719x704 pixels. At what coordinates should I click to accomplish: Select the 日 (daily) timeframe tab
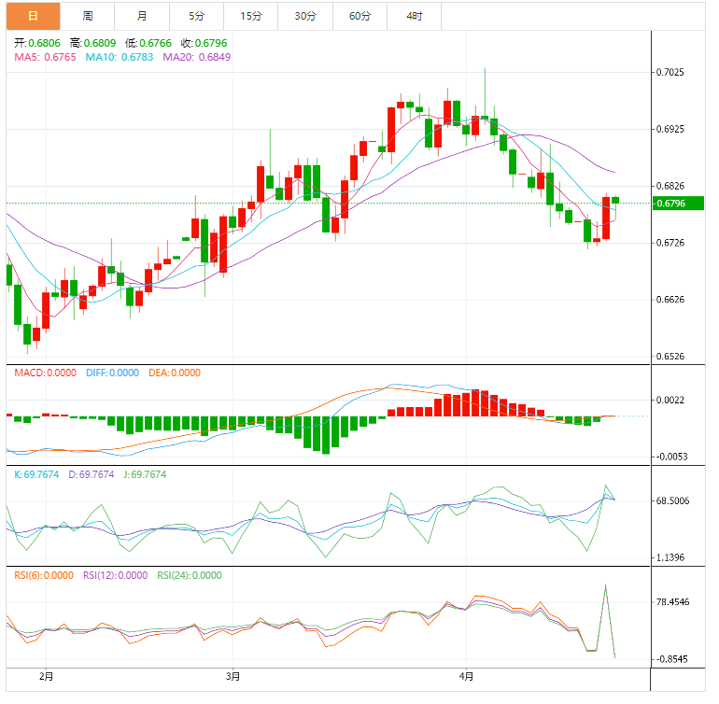(x=33, y=16)
